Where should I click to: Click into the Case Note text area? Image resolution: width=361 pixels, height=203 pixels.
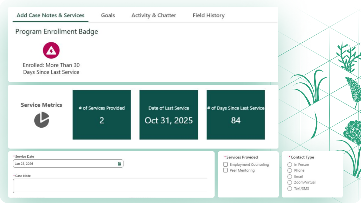pyautogui.click(x=111, y=186)
